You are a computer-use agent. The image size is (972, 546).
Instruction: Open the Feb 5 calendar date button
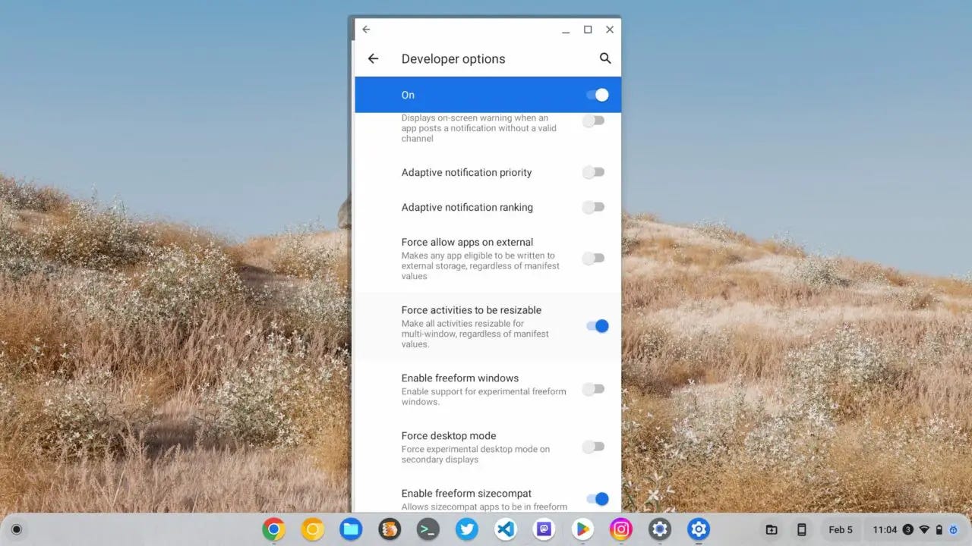coord(841,529)
